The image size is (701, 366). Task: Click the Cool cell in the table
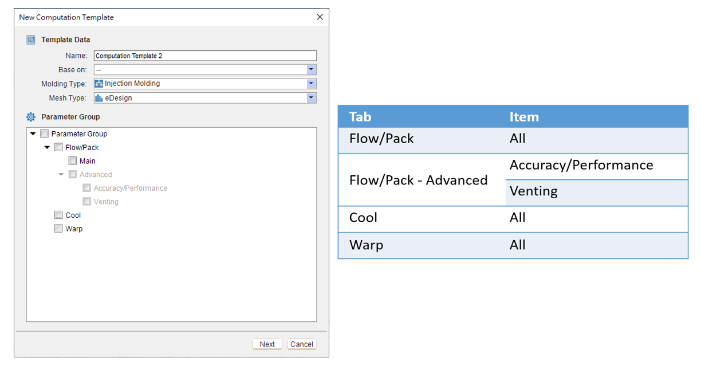click(x=422, y=219)
